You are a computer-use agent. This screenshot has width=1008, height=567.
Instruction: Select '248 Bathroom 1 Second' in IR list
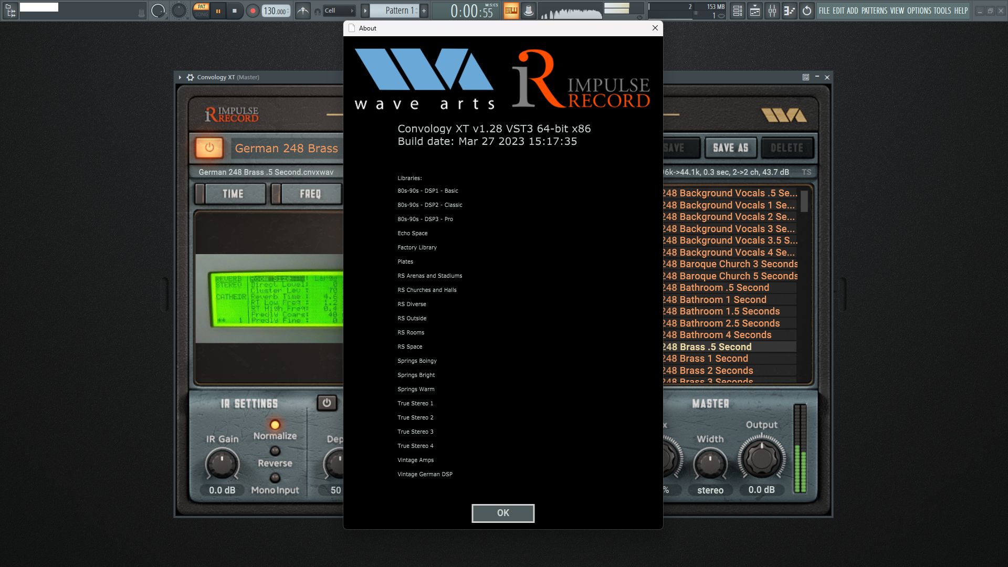point(729,300)
